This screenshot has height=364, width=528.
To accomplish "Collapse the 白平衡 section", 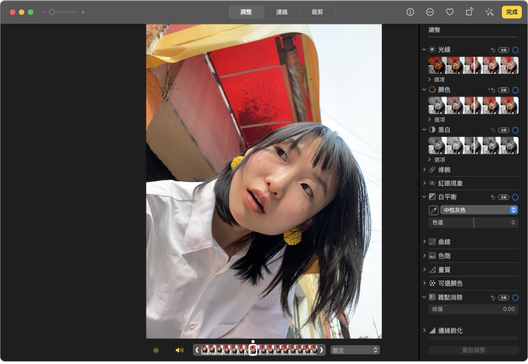I will pyautogui.click(x=424, y=197).
